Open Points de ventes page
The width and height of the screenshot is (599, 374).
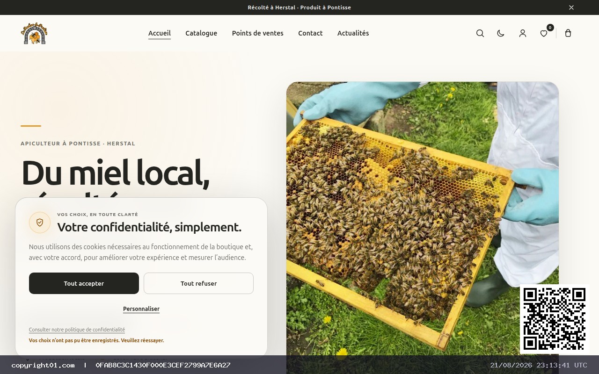pyautogui.click(x=258, y=33)
